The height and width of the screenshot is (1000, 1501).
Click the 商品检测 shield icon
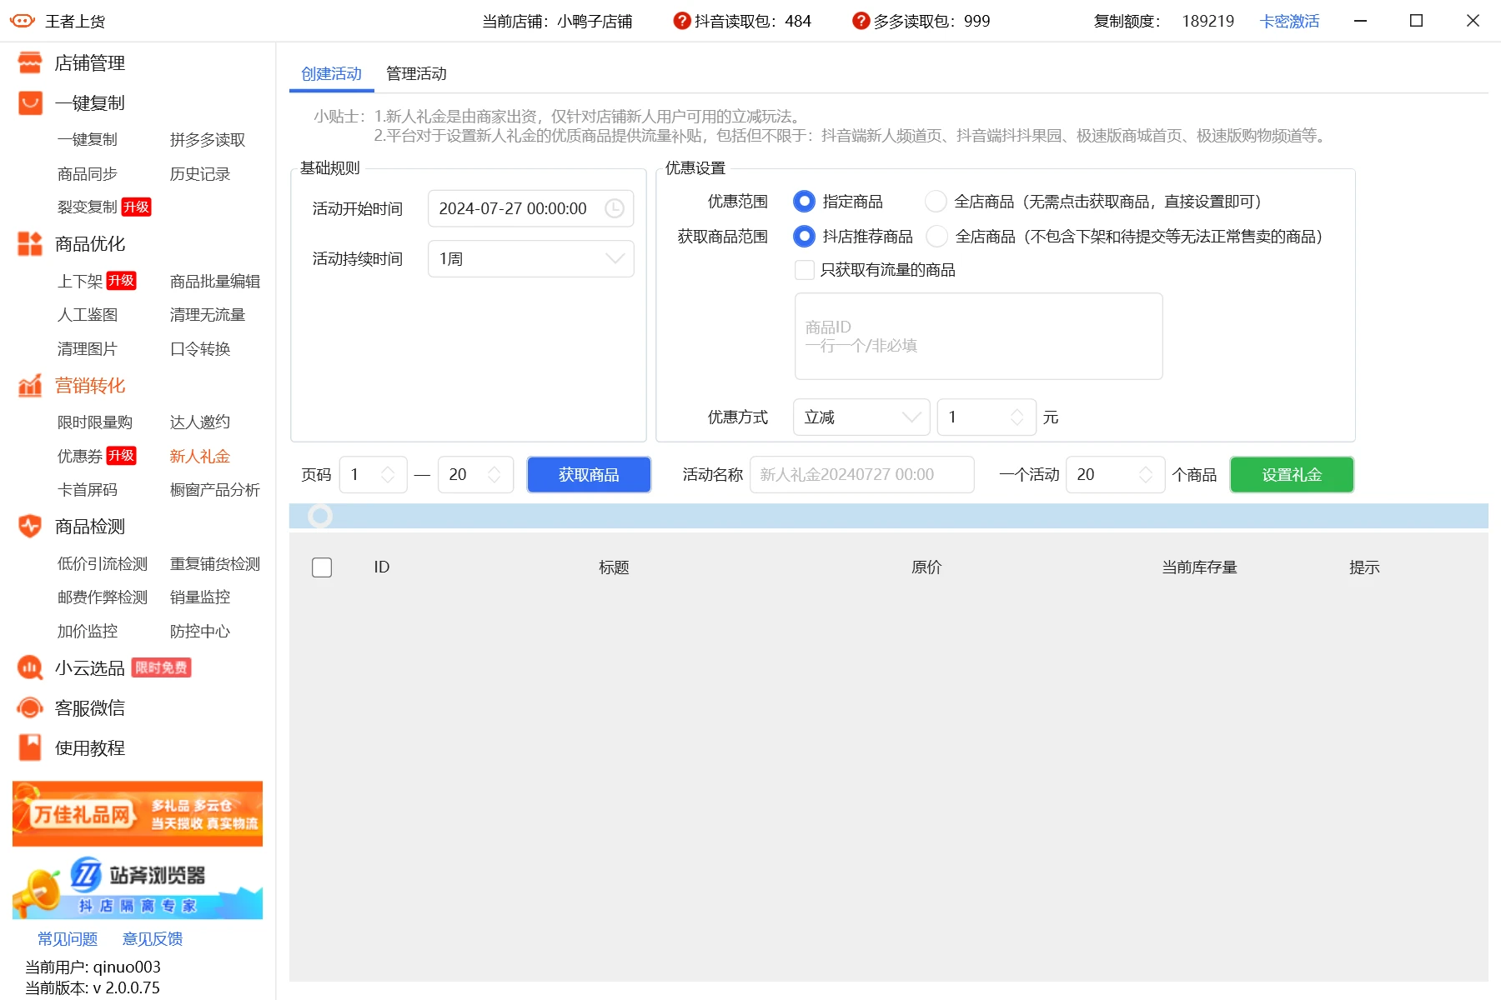tap(30, 526)
